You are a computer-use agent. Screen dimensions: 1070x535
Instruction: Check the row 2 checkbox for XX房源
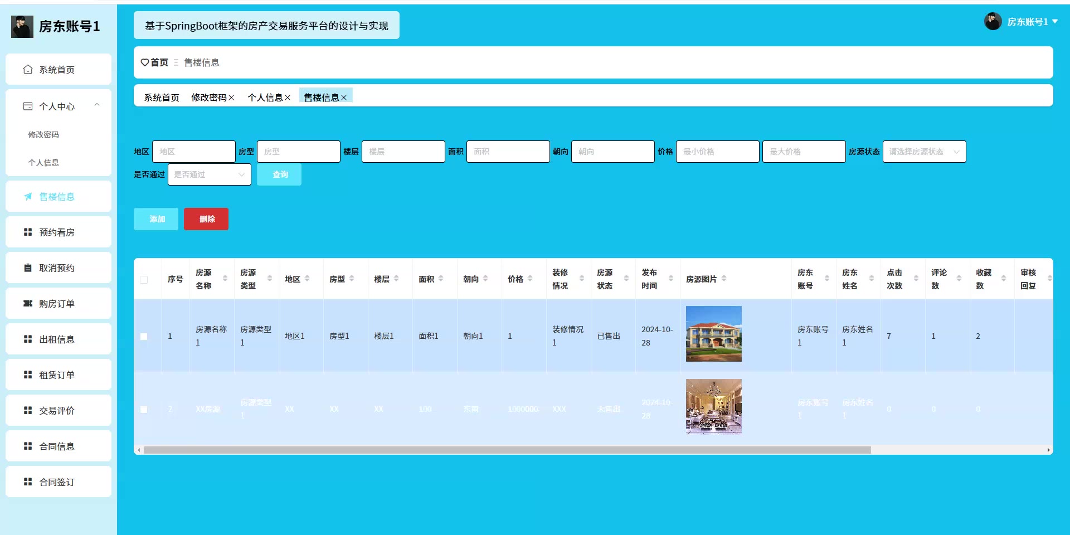(144, 410)
